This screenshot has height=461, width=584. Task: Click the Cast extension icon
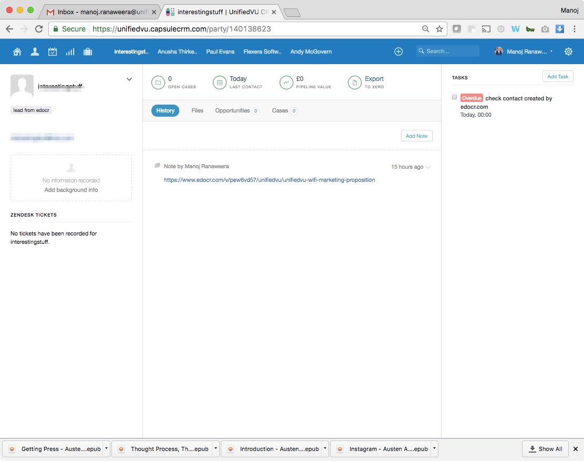pyautogui.click(x=486, y=29)
